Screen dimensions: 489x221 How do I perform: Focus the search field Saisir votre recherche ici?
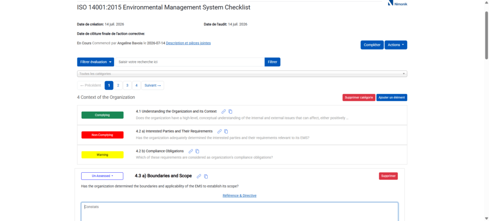190,62
